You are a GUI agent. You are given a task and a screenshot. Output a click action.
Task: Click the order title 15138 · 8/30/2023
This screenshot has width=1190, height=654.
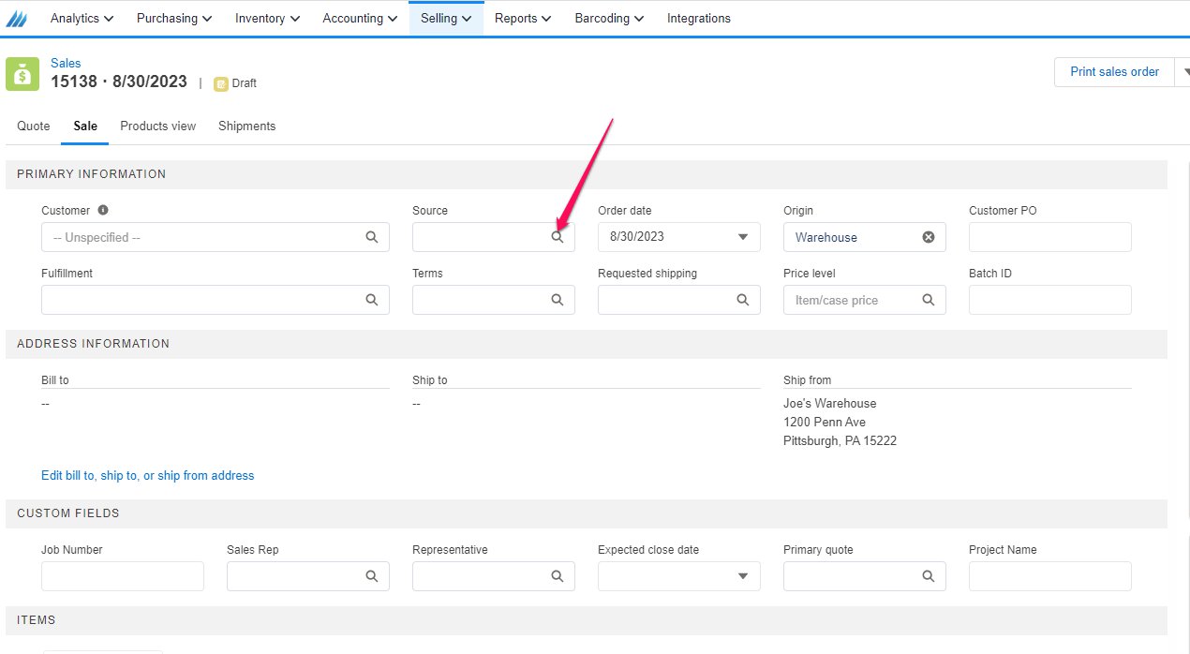click(119, 82)
